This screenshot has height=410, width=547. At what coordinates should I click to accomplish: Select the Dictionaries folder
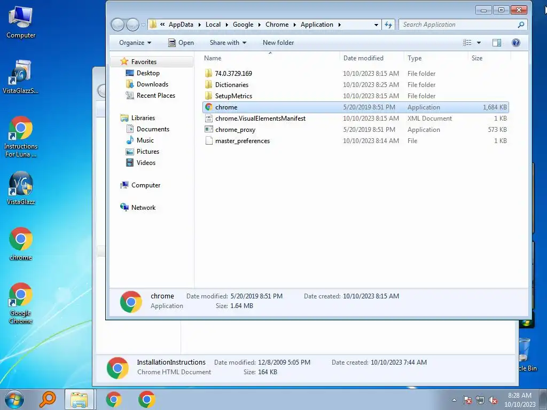click(x=355, y=85)
